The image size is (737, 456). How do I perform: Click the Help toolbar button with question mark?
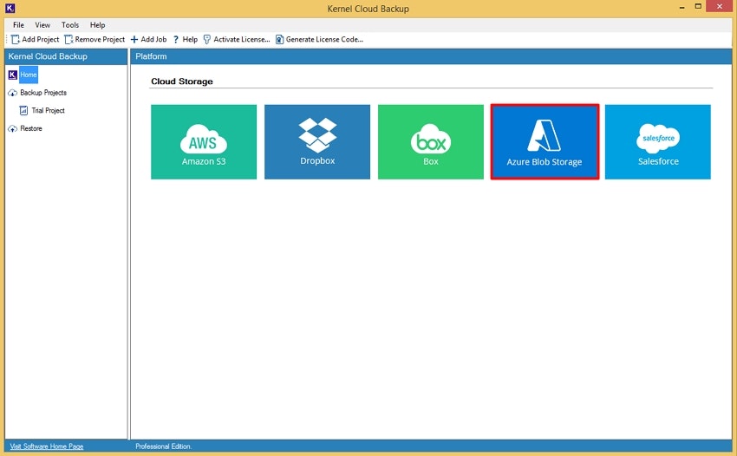point(186,40)
